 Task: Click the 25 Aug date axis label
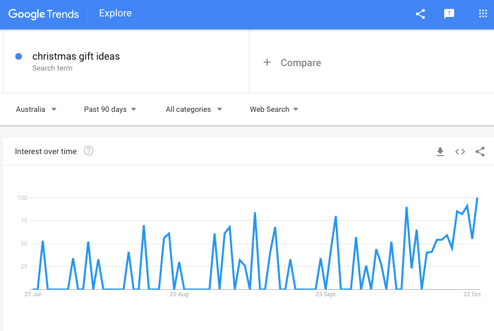coord(179,294)
